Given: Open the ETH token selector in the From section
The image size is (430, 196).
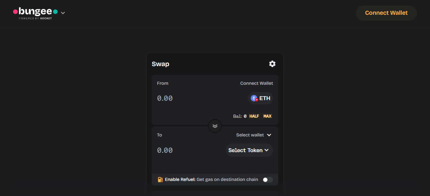Looking at the screenshot, I should (x=261, y=98).
